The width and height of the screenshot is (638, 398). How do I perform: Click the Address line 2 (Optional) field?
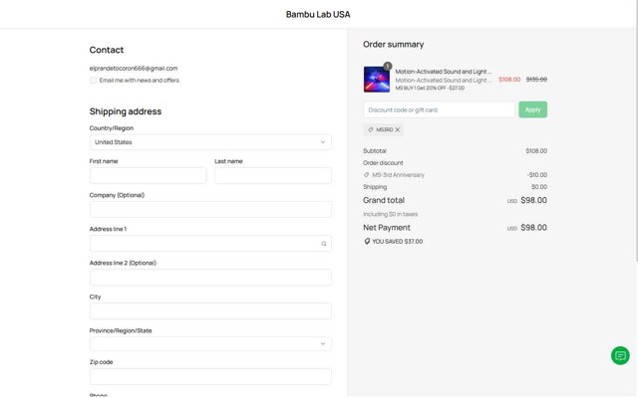[x=210, y=278]
